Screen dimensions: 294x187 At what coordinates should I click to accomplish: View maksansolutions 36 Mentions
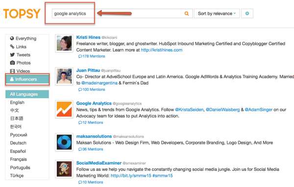91,149
